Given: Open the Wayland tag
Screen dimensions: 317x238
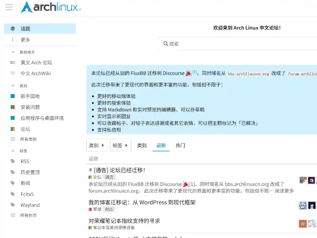Looking at the screenshot, I should (x=30, y=205).
